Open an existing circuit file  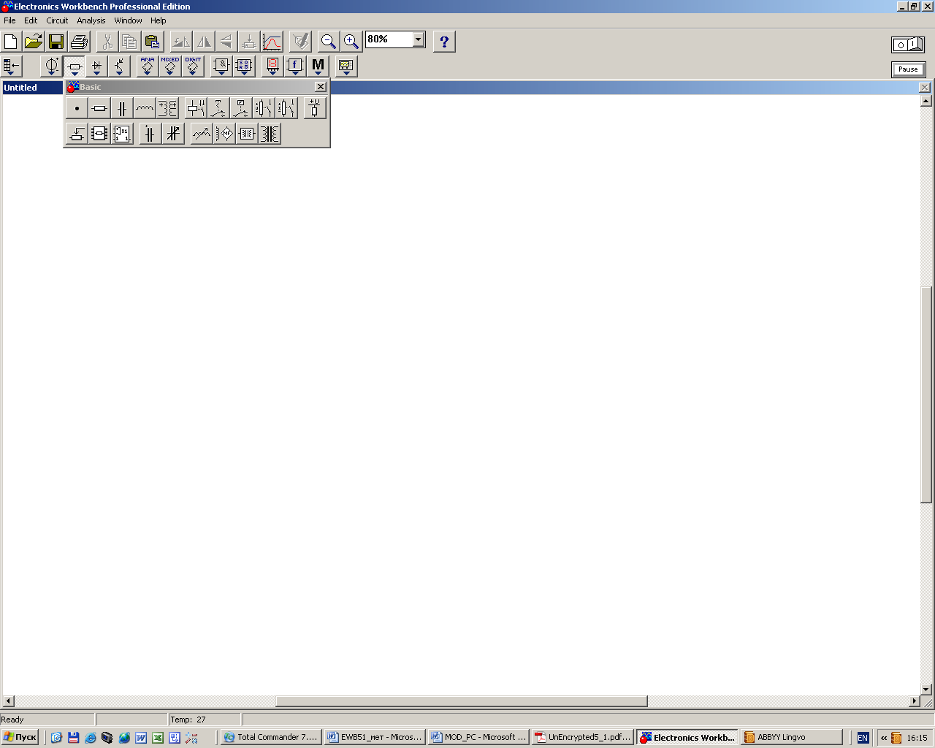pyautogui.click(x=34, y=42)
